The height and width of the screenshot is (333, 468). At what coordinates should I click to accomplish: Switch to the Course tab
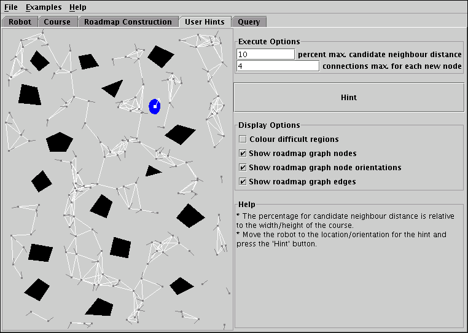tap(57, 22)
